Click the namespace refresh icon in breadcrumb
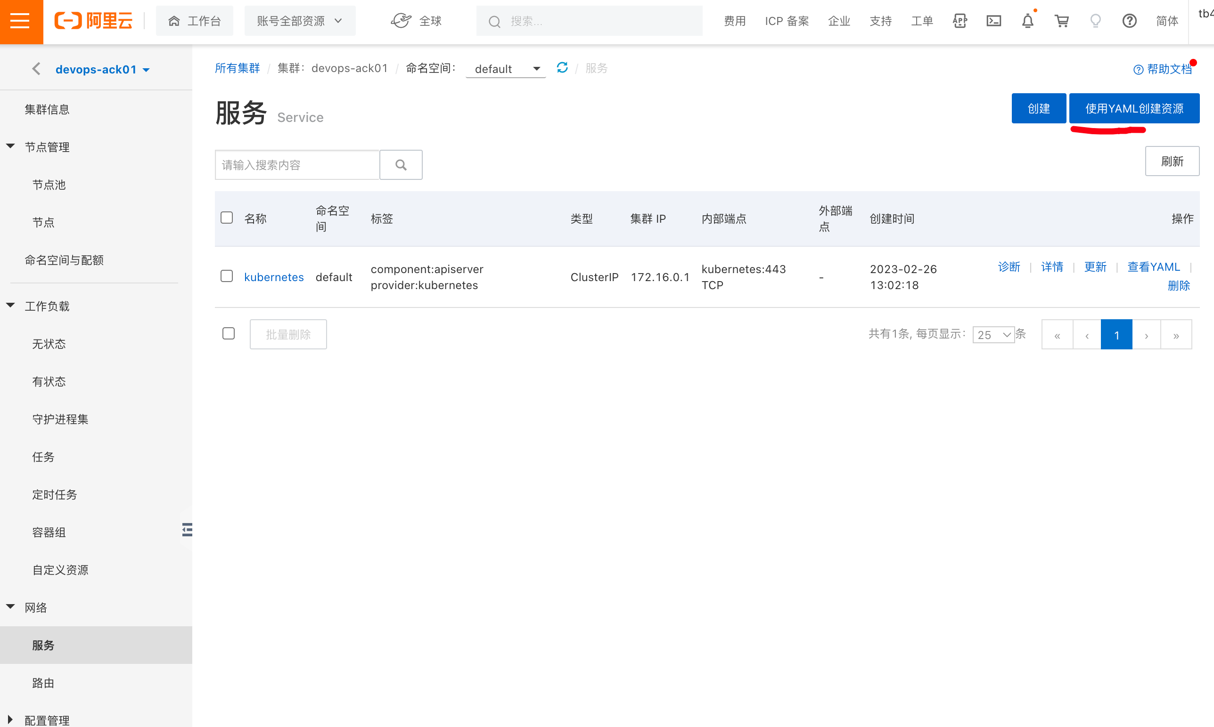Screen dimensions: 1214x727 tap(562, 68)
